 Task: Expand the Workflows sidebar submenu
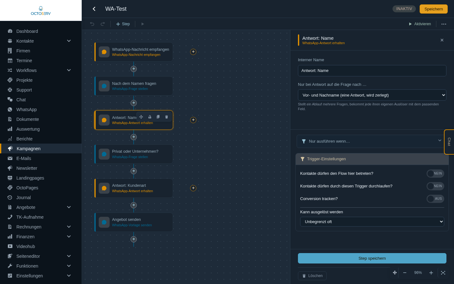(x=69, y=70)
